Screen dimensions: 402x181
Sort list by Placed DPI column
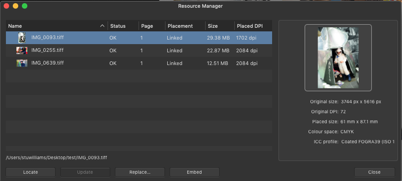pyautogui.click(x=250, y=26)
